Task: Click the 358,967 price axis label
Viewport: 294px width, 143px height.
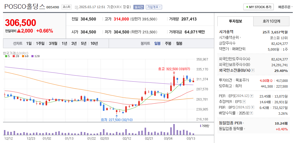Action: click(202, 59)
